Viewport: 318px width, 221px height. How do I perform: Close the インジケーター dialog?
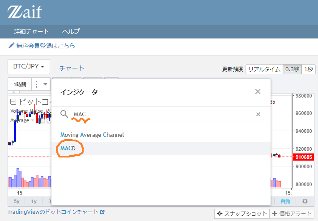pos(258,92)
